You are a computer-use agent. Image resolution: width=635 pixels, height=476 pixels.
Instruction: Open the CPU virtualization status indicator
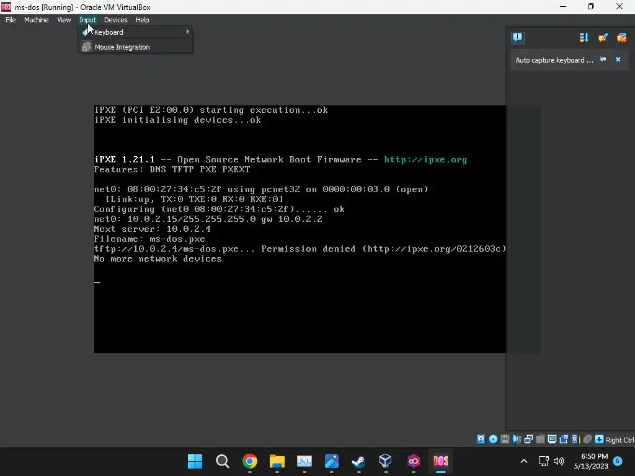point(575,439)
